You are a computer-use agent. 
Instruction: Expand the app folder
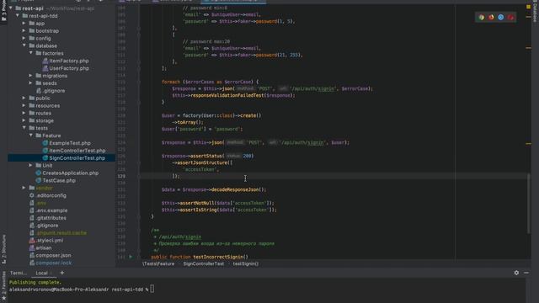click(24, 23)
